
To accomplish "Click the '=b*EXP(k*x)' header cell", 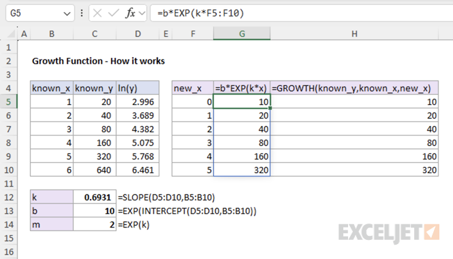I will point(242,88).
